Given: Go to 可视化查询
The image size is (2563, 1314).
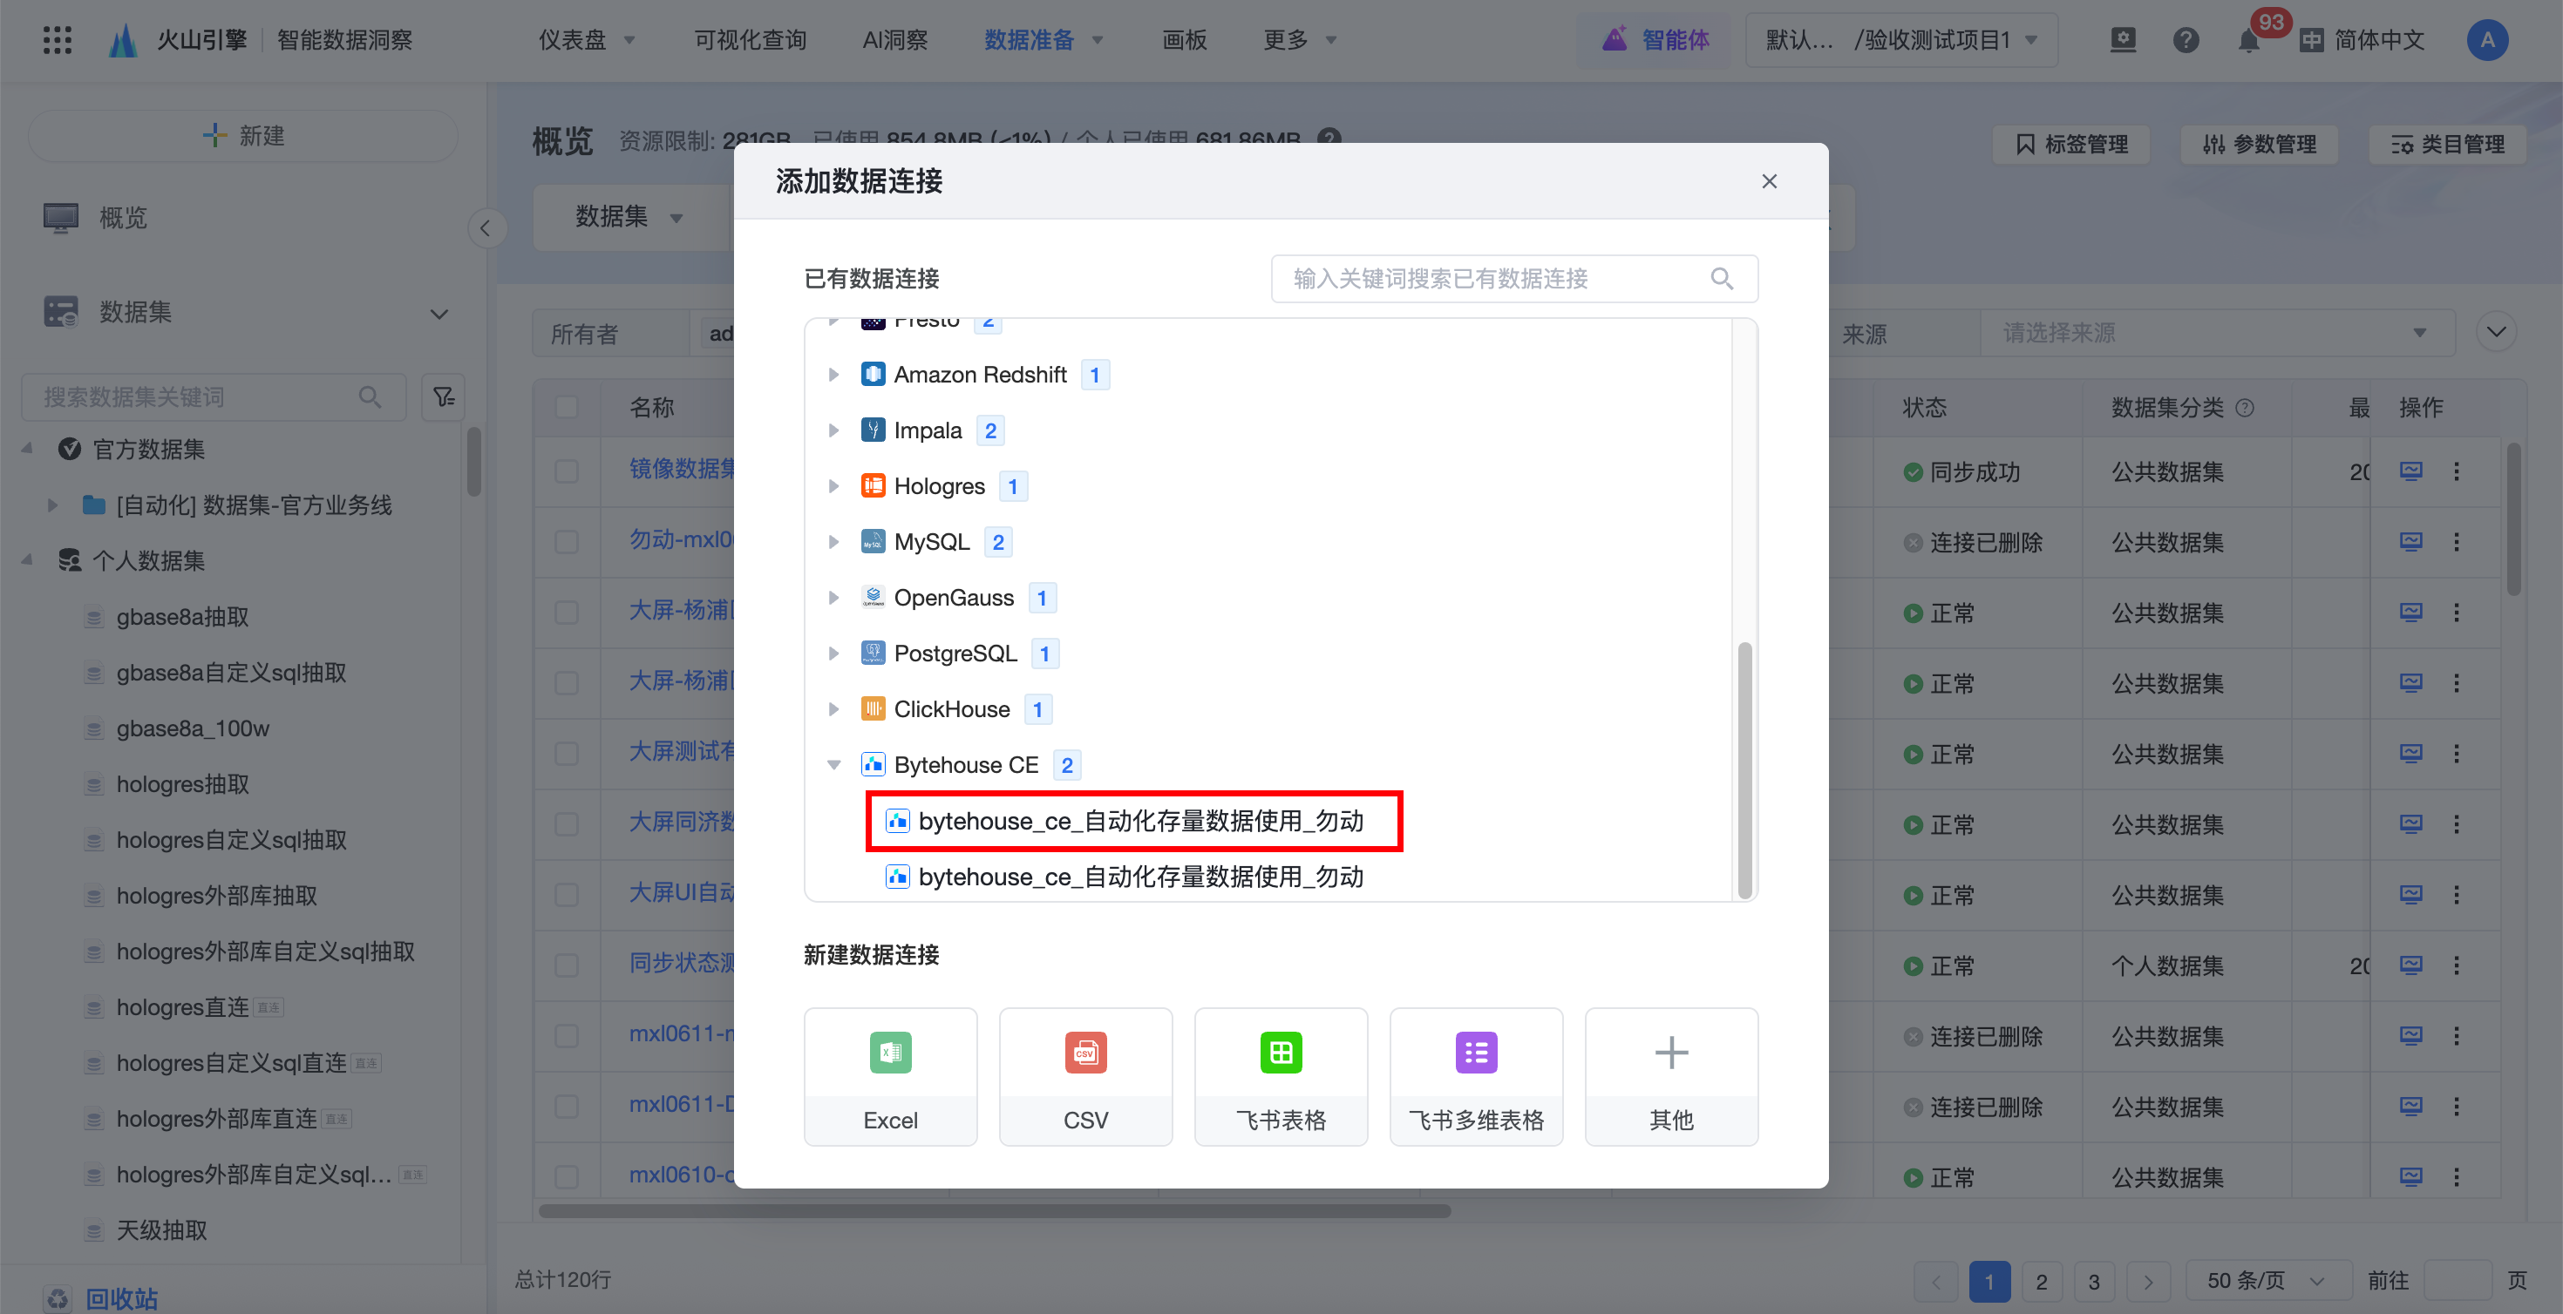Looking at the screenshot, I should [x=751, y=40].
